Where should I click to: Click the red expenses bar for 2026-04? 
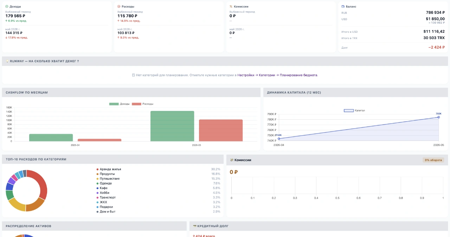coord(99,140)
